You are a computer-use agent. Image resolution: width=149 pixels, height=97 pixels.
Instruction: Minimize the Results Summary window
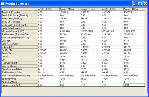[x=134, y=4]
